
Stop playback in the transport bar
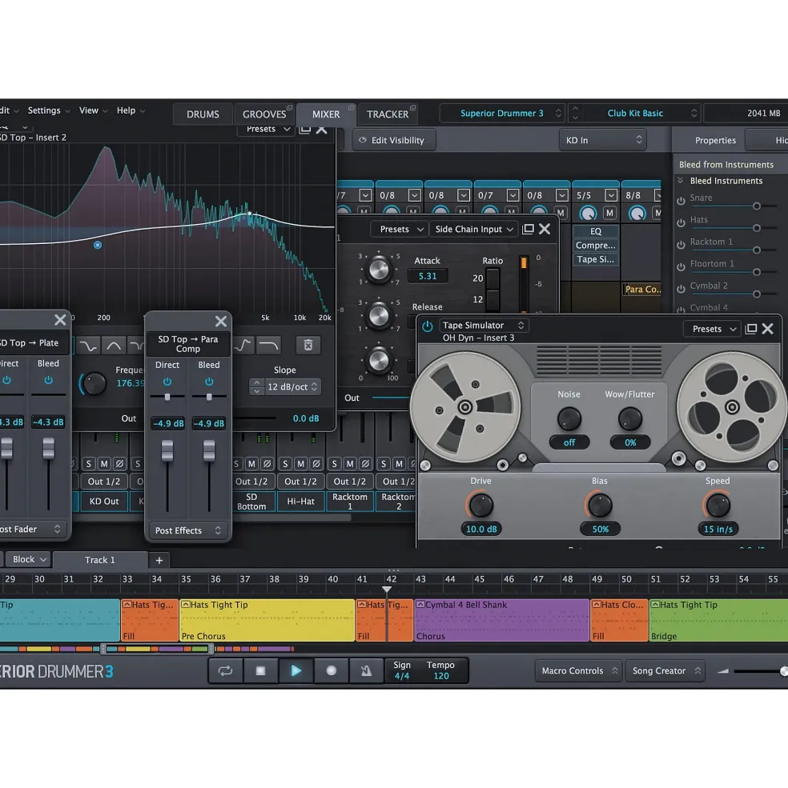pos(260,670)
